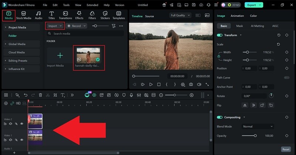The height and width of the screenshot is (155, 296).
Task: Open the Transitions tab
Action: pos(65,15)
